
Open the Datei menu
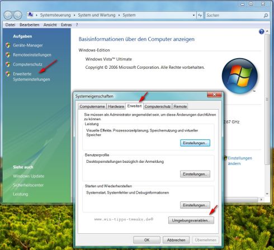click(10, 25)
